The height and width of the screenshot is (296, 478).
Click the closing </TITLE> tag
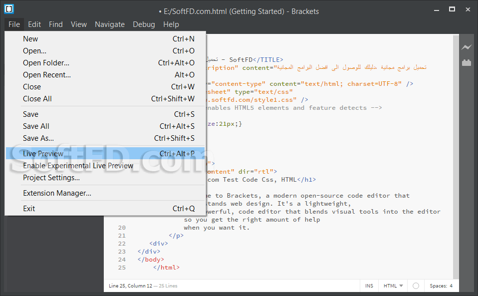[268, 60]
